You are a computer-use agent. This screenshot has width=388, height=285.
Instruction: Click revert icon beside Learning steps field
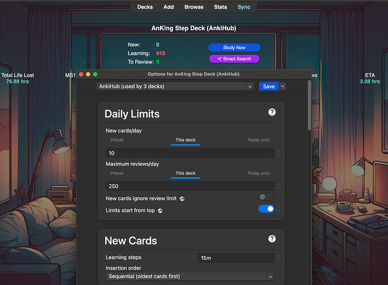278,258
